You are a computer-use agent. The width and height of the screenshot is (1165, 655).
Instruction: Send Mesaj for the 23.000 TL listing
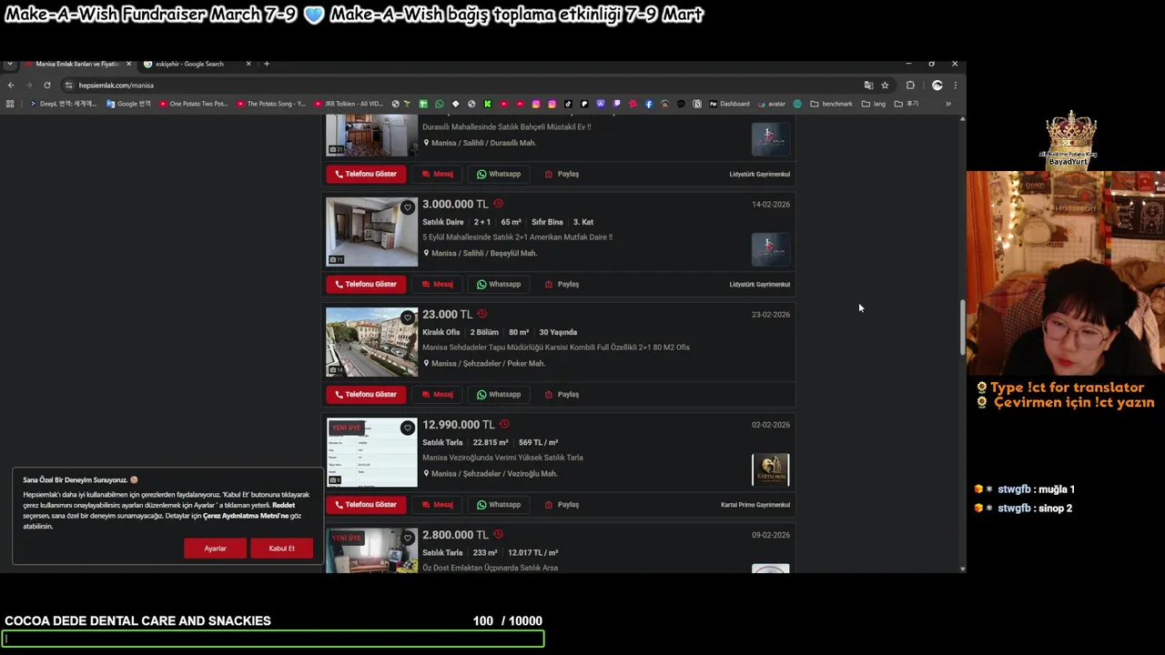pyautogui.click(x=438, y=394)
